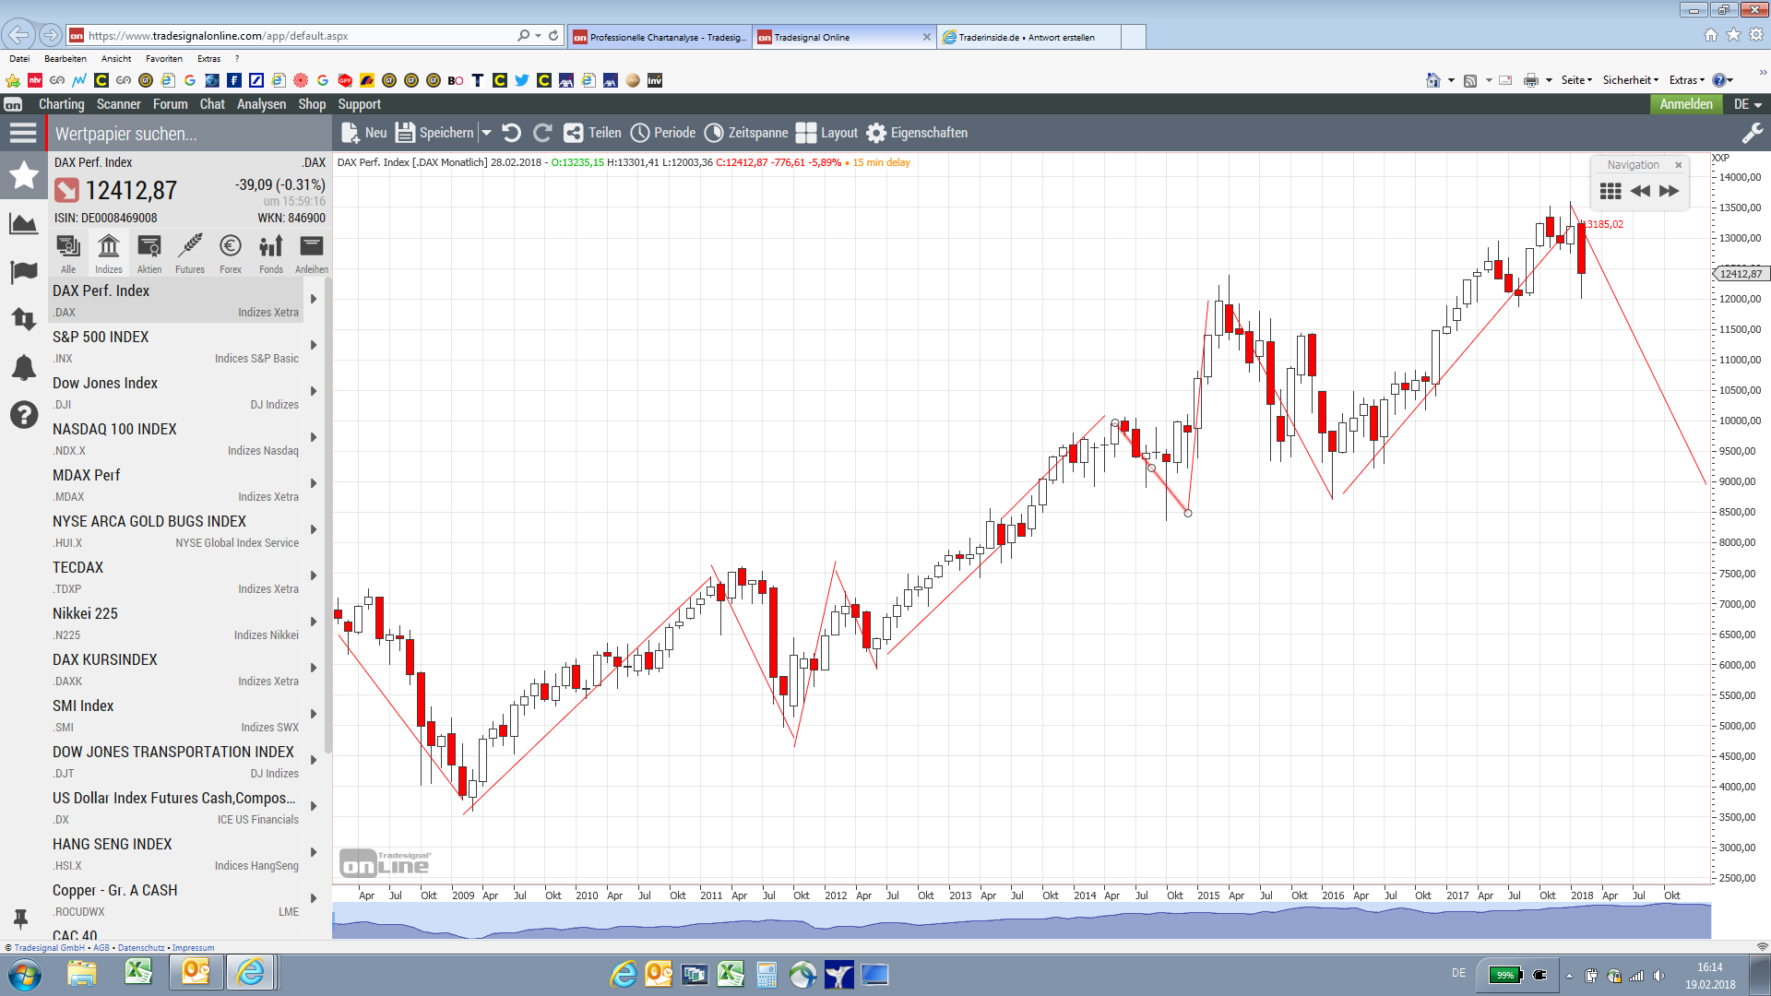
Task: Click the green Anmelden button
Action: [x=1685, y=104]
